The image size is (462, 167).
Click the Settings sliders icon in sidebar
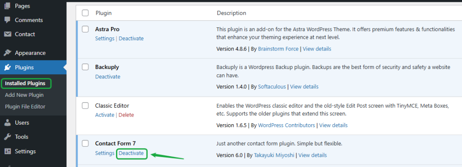pyautogui.click(x=7, y=151)
